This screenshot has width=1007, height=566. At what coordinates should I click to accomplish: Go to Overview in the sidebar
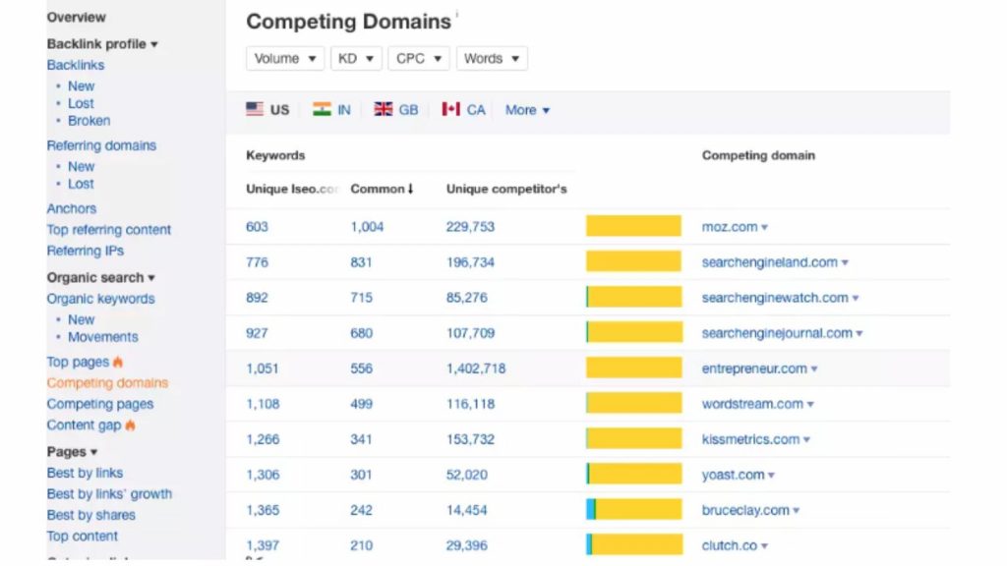pos(77,18)
